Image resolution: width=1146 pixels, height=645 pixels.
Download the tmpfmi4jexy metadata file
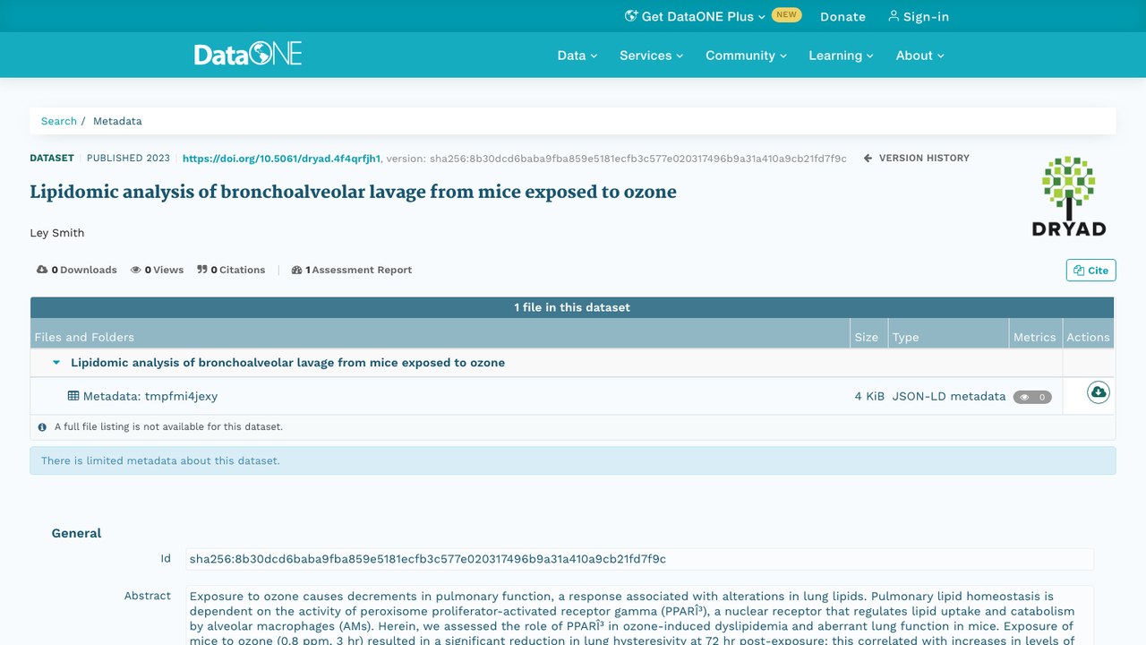1098,392
